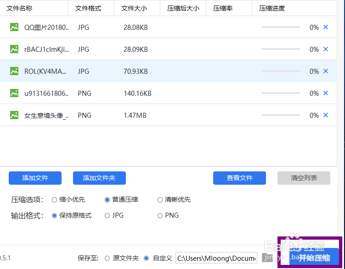Click progress bar of ROL(KV4MA... row
The width and height of the screenshot is (345, 269).
pyautogui.click(x=281, y=71)
